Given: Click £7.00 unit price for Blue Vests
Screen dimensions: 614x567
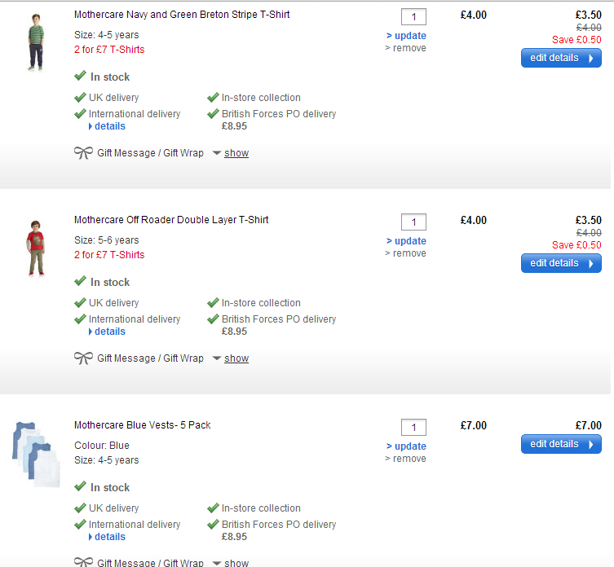Looking at the screenshot, I should tap(474, 426).
